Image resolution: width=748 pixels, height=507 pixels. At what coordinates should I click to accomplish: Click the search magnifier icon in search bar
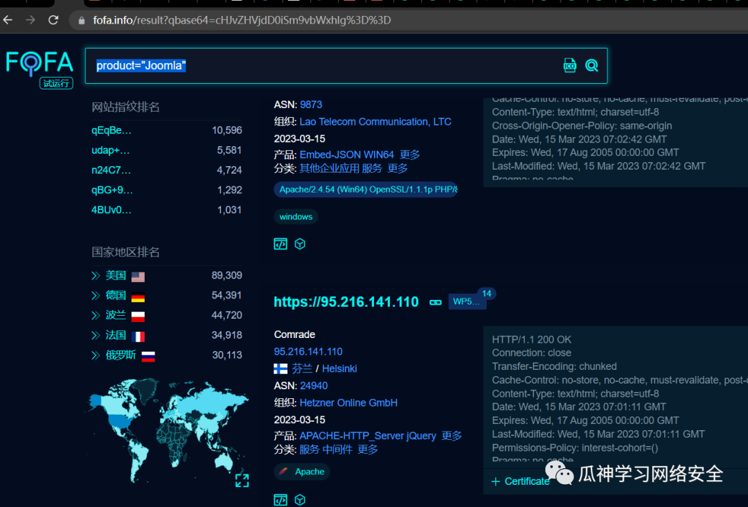(x=591, y=66)
